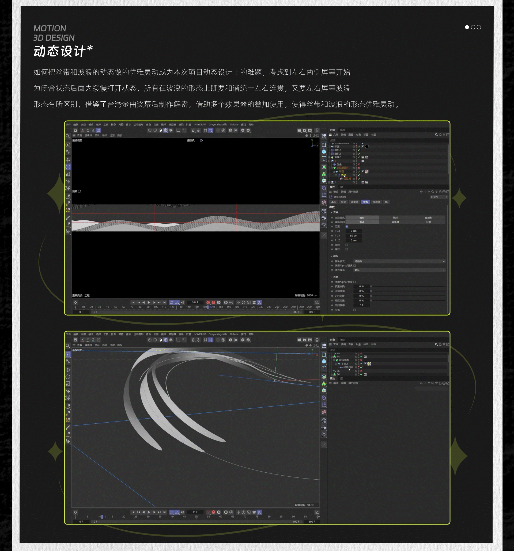Go to start frame in upper timeline
The image size is (514, 551).
[x=133, y=303]
